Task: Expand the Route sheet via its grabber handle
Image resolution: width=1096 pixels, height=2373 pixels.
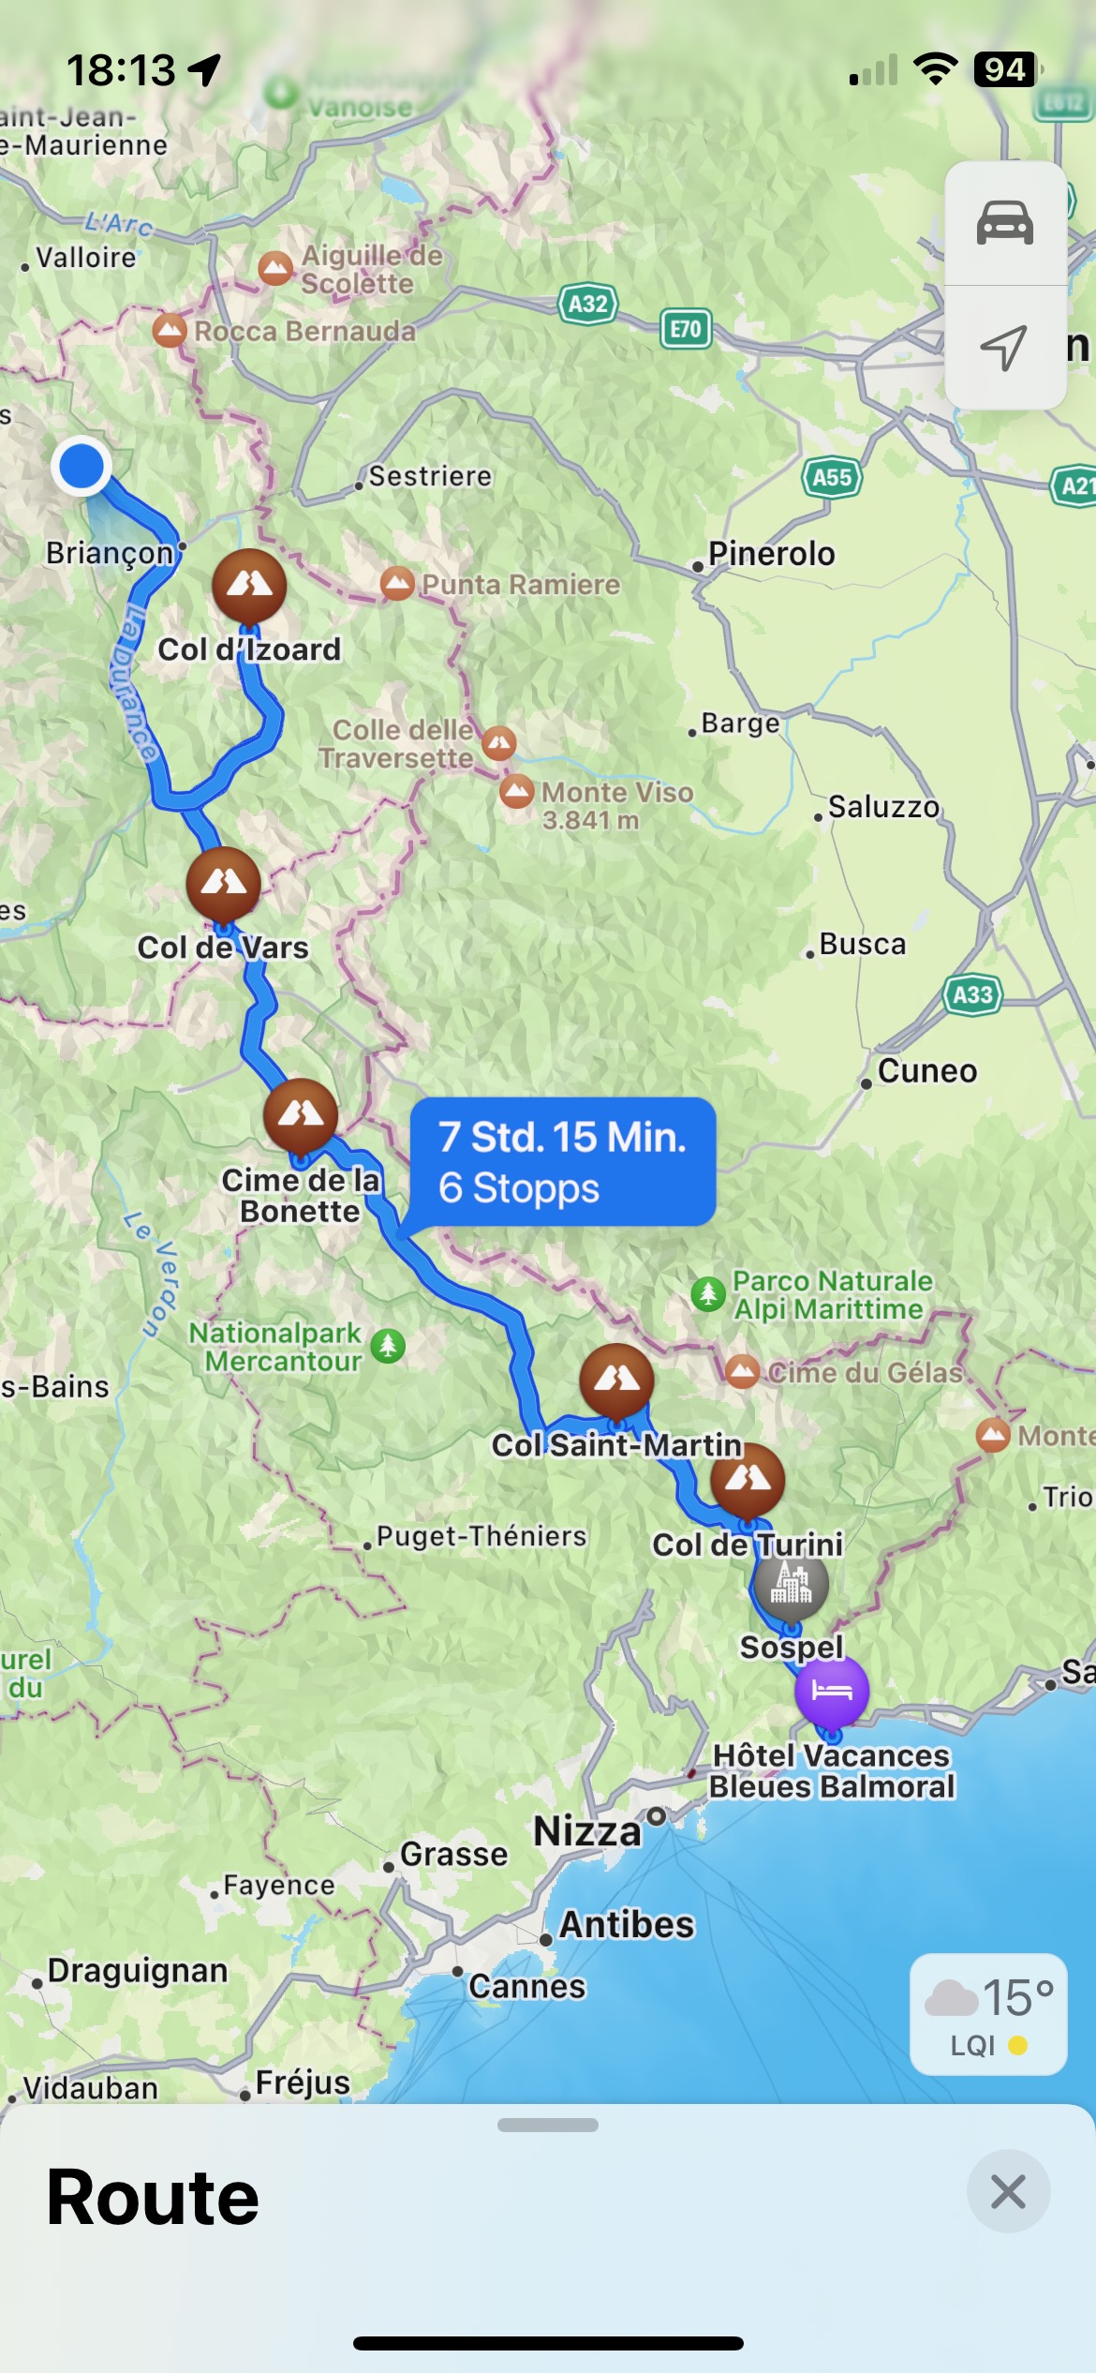Action: (548, 2125)
